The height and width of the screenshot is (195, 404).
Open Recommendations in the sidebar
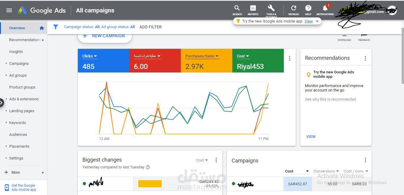coord(25,40)
